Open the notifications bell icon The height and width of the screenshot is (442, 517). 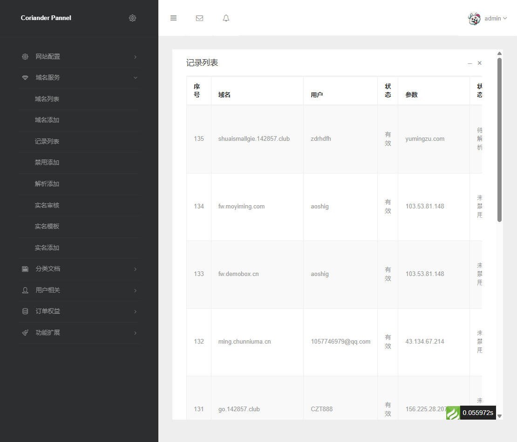pos(226,18)
